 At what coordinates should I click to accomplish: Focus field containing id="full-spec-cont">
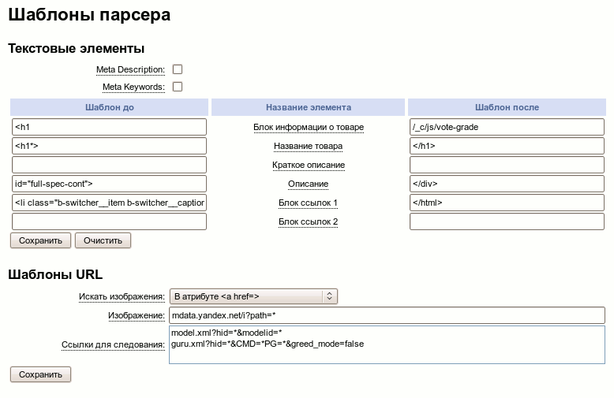109,184
